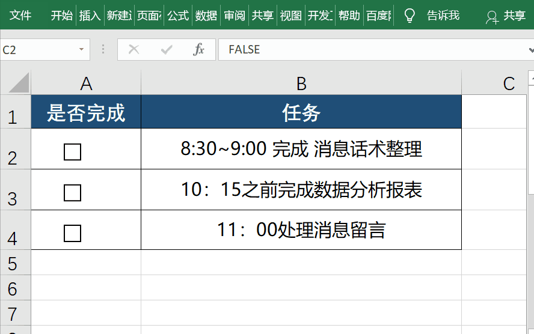Select column B header

(x=301, y=83)
